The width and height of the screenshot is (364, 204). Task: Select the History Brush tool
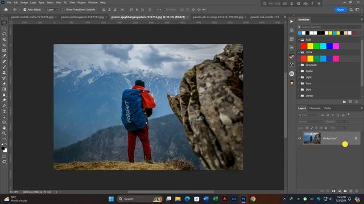(4, 78)
